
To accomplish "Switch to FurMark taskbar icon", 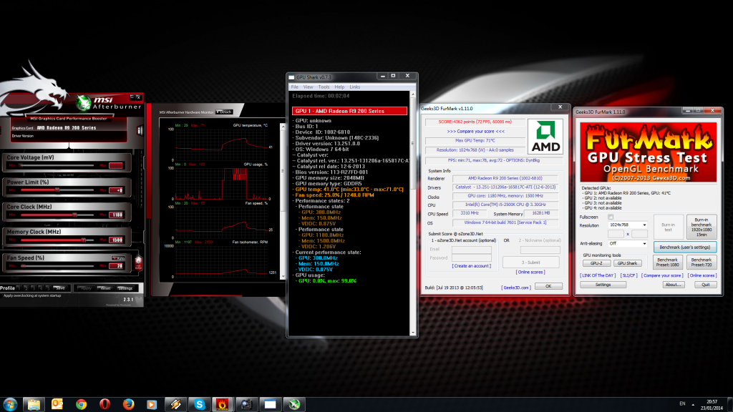I will (x=223, y=404).
